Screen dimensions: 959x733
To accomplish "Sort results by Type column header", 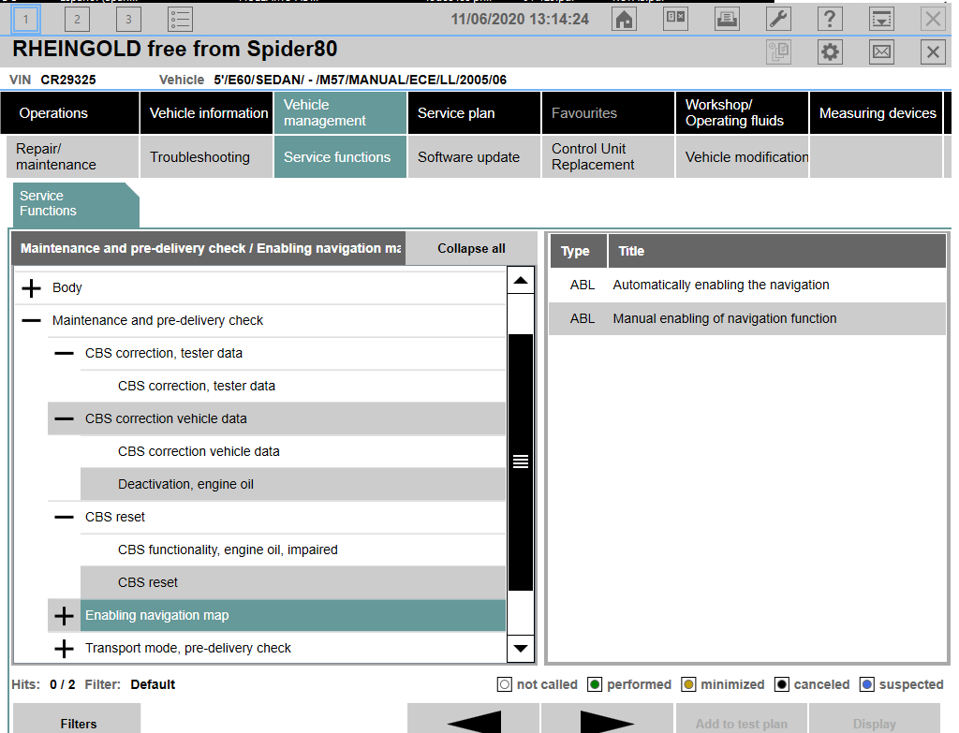I will [579, 251].
